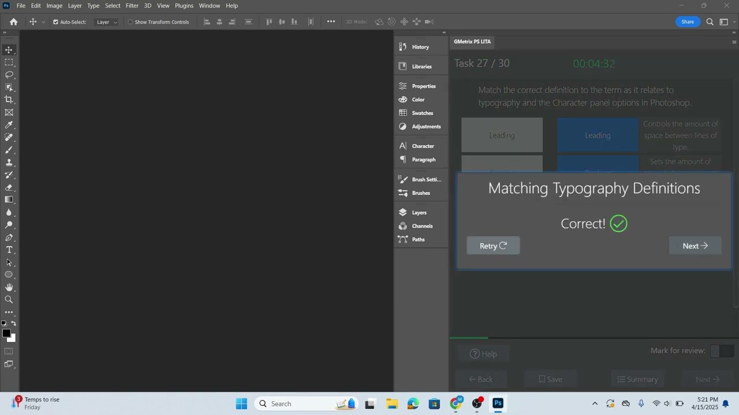This screenshot has height=415, width=739.
Task: Open the taskbar clock and date
Action: [x=707, y=403]
